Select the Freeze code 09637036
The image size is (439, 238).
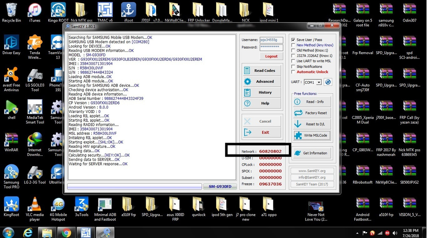coord(270,184)
